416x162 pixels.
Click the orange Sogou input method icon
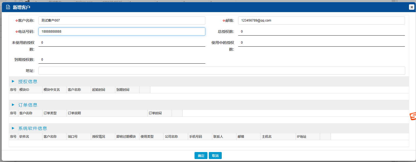coord(413,116)
